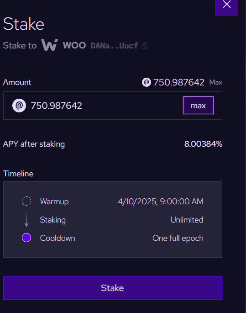Image resolution: width=246 pixels, height=313 pixels.
Task: Click the APY after staking value 8.00384%
Action: tap(203, 144)
